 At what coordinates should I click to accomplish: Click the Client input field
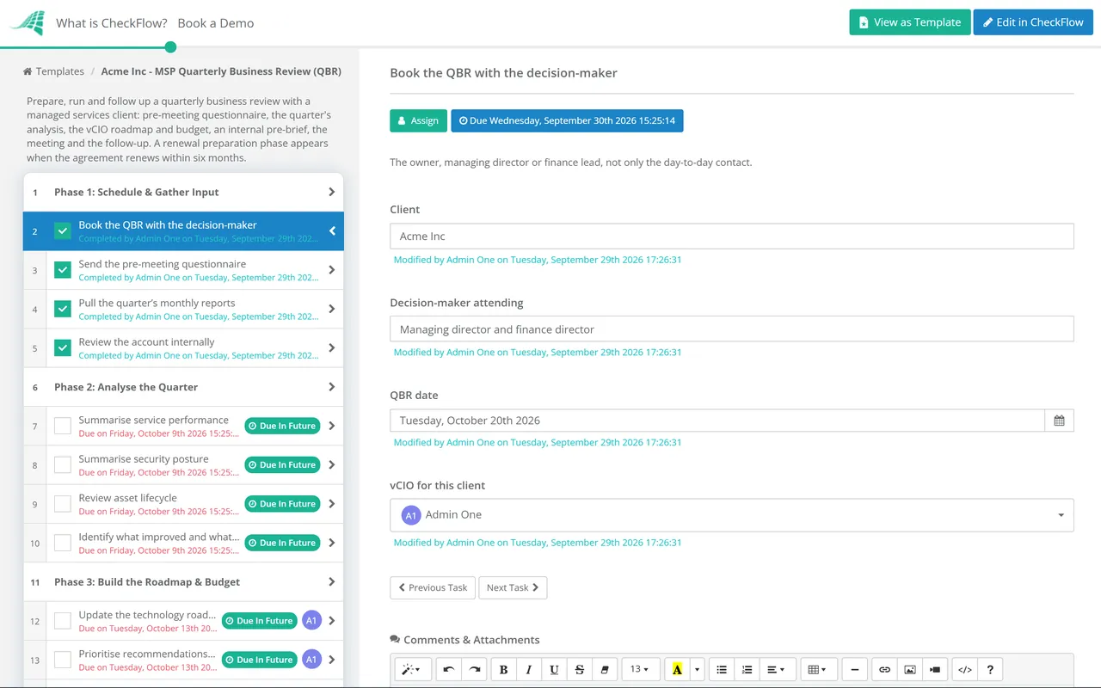pos(732,236)
